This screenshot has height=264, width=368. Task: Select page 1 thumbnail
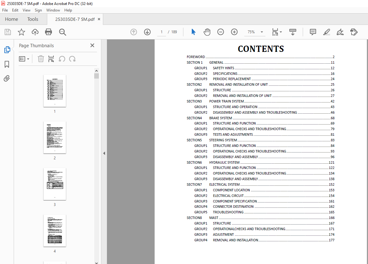point(55,91)
